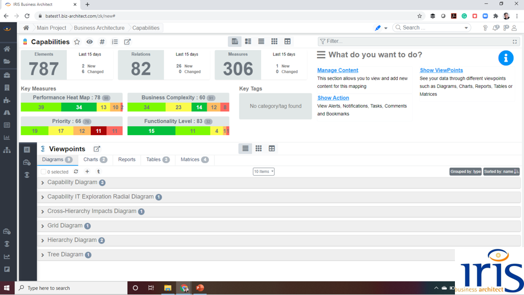
Task: Click the 'Sorted by: name' button
Action: [501, 172]
